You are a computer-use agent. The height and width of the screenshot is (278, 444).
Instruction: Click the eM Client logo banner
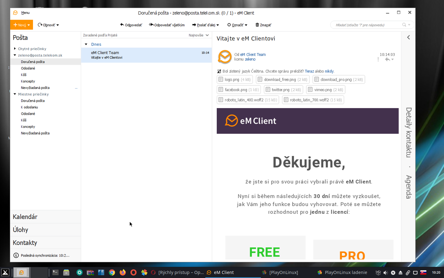coord(308,121)
